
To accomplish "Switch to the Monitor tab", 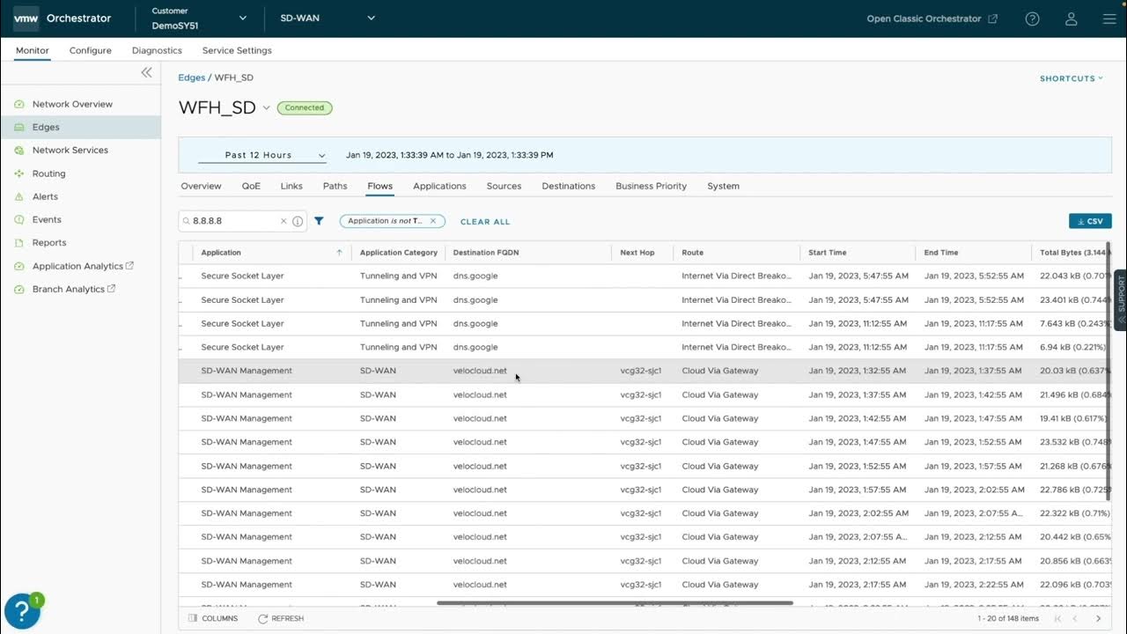I will point(33,50).
